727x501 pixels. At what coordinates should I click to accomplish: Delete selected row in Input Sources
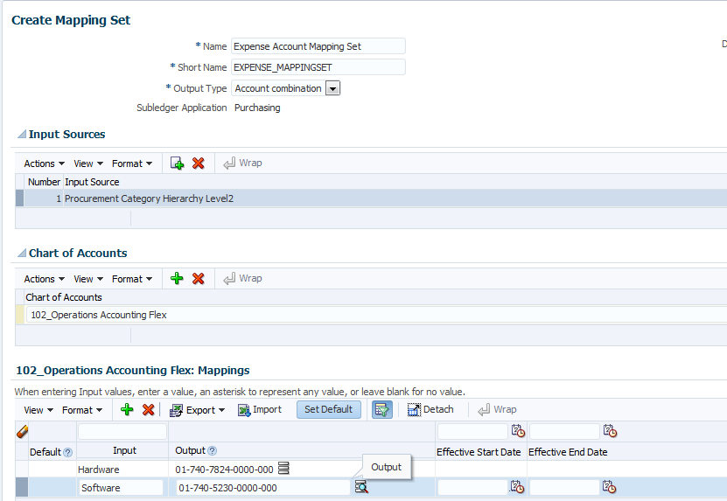click(x=199, y=164)
